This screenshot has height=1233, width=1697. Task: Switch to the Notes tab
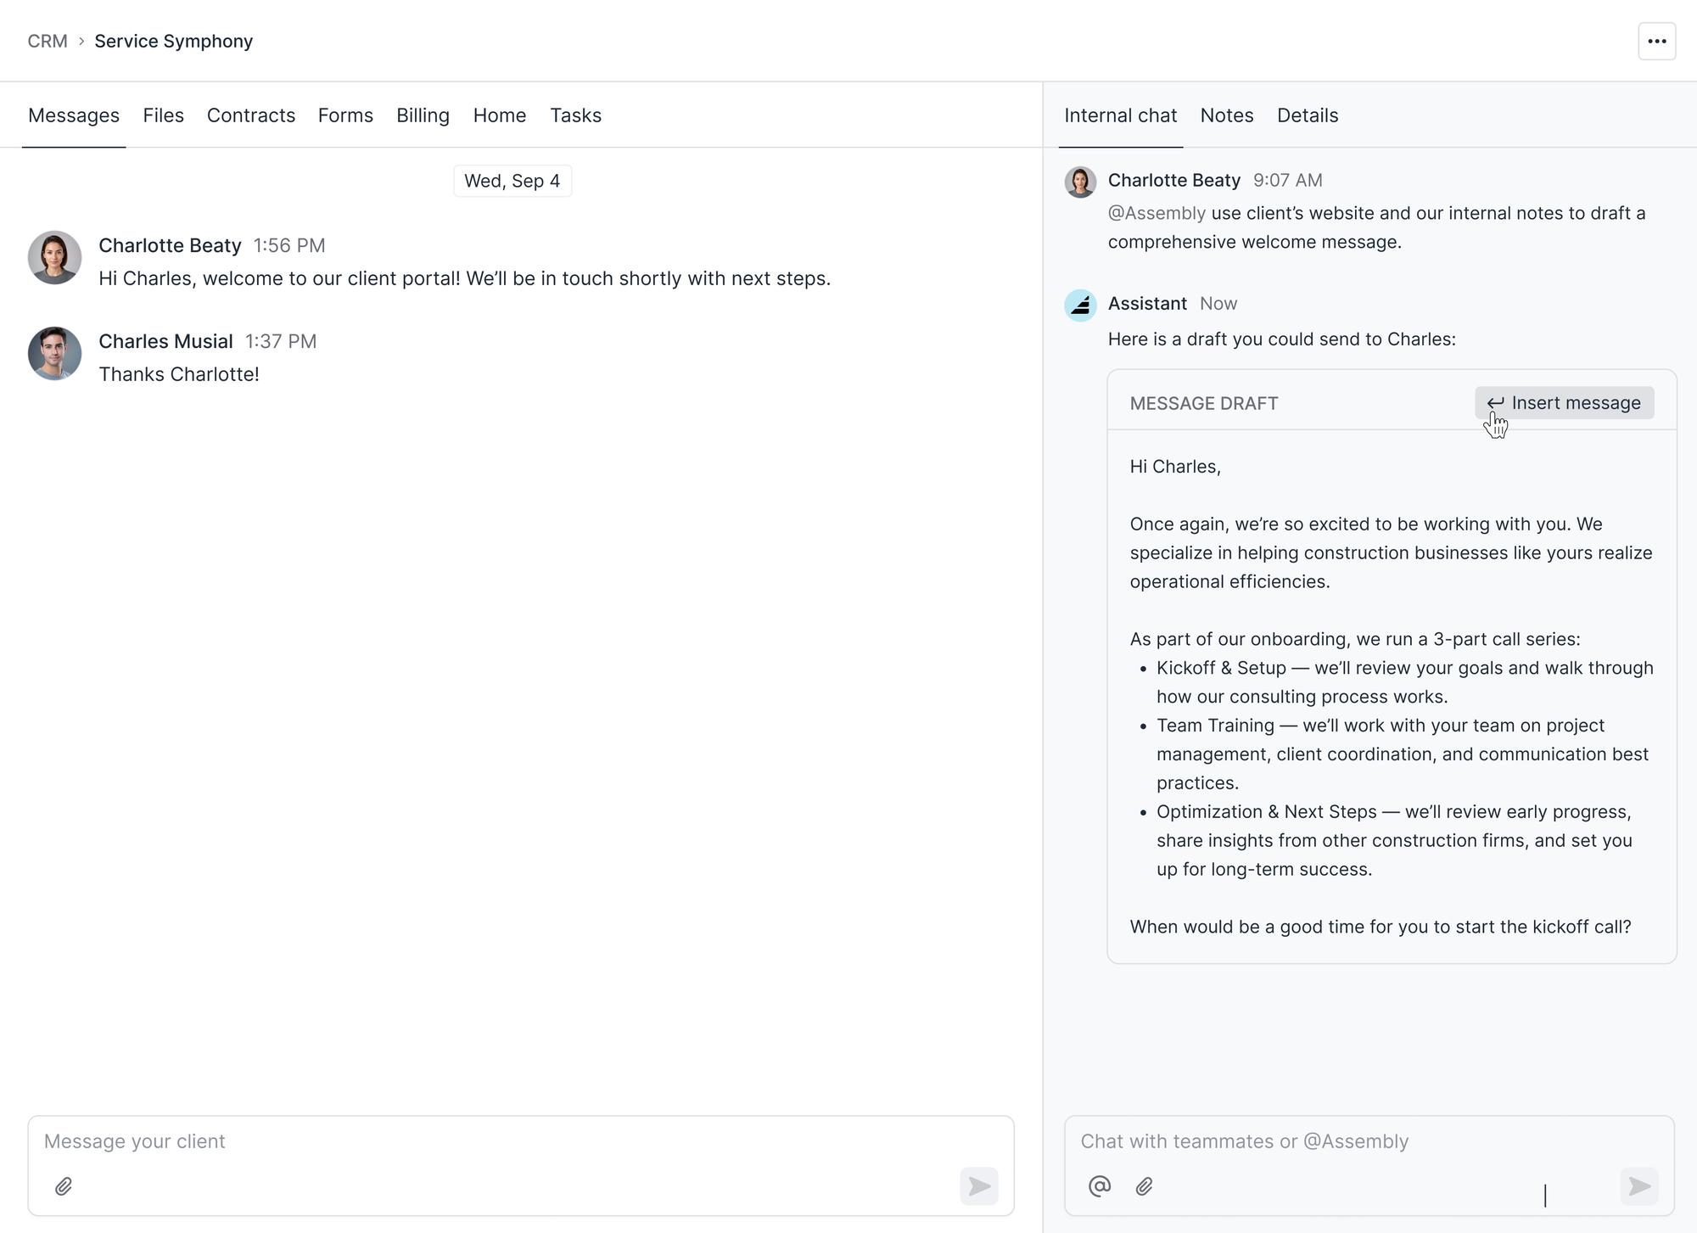[1226, 115]
